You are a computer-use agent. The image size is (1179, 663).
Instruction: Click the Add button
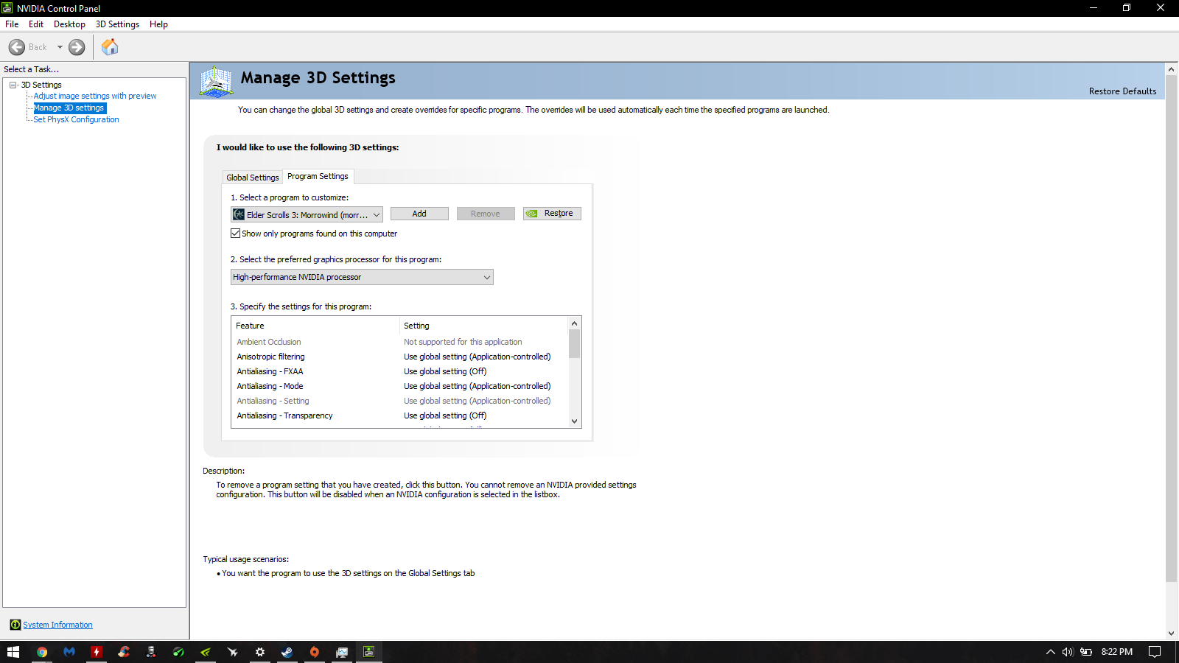(419, 214)
